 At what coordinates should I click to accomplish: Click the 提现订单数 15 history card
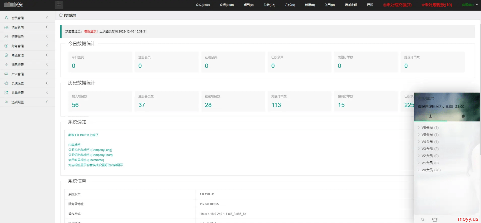point(366,101)
